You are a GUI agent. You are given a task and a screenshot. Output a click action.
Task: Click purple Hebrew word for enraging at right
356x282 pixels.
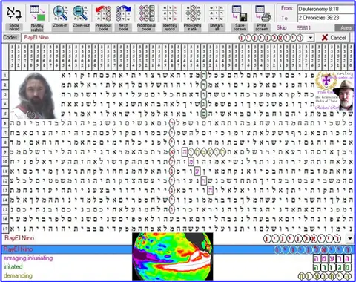[332, 258]
